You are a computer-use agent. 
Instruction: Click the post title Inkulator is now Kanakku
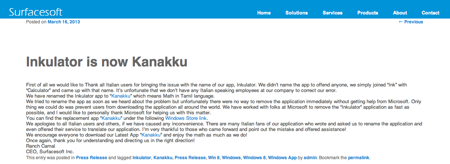[106, 62]
